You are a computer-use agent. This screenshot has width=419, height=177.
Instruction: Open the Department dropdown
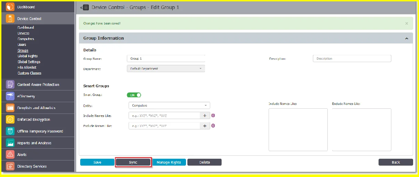[x=166, y=69]
